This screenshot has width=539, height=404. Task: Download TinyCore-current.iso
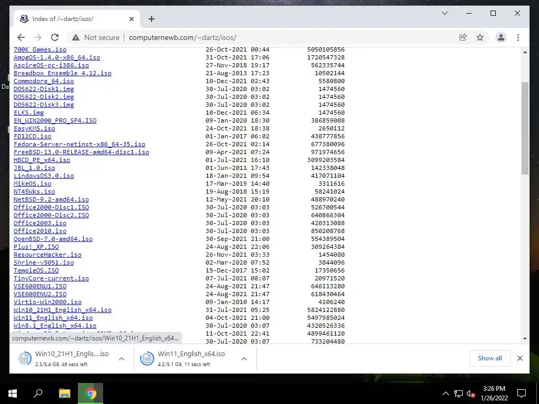click(x=51, y=279)
